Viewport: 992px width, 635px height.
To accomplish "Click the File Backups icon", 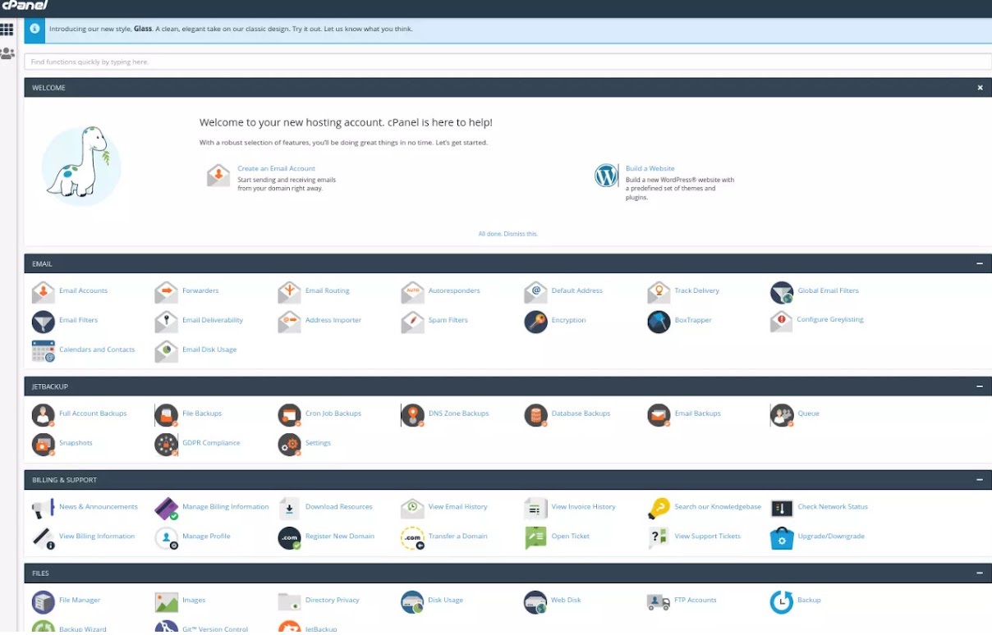I will pos(167,415).
